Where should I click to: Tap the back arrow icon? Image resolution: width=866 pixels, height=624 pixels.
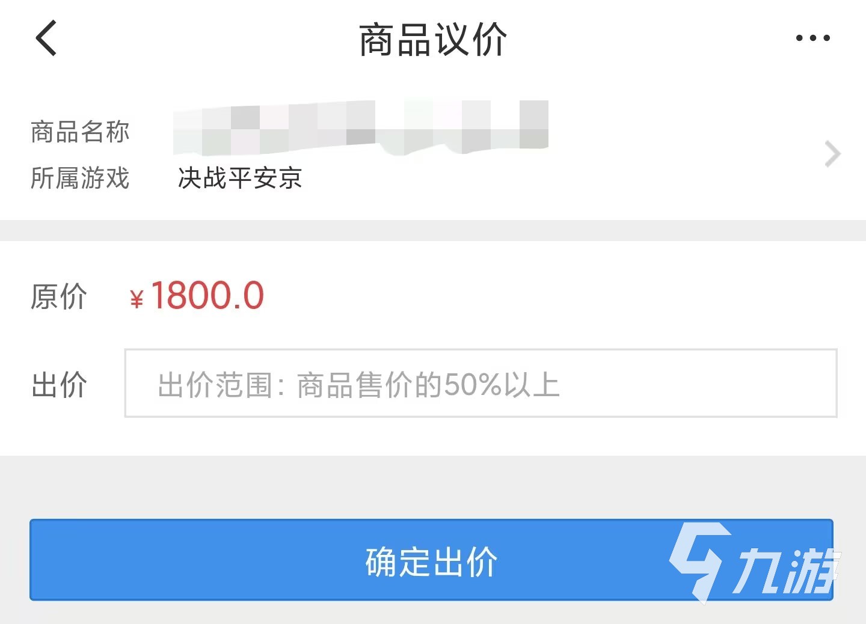[x=46, y=38]
